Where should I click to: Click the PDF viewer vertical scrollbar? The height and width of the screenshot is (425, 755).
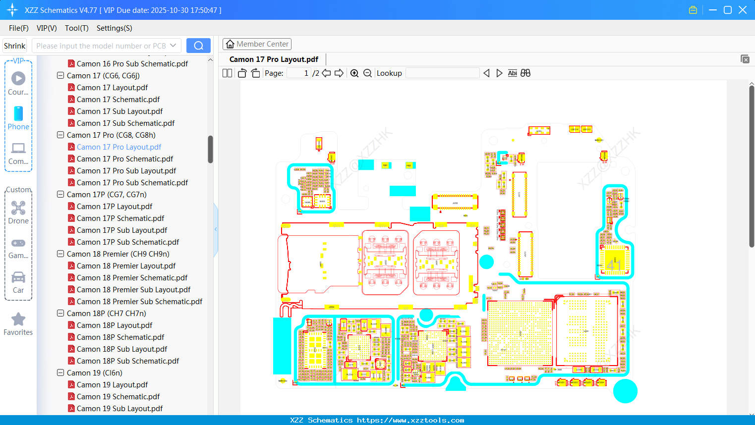(x=752, y=166)
